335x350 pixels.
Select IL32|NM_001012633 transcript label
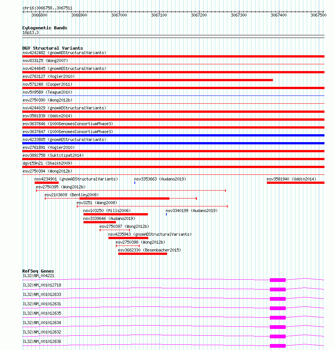(42, 294)
